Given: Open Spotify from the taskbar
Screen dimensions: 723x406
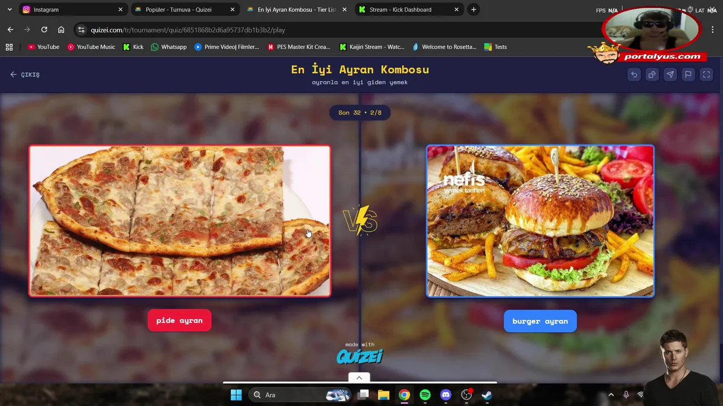Looking at the screenshot, I should click(425, 395).
